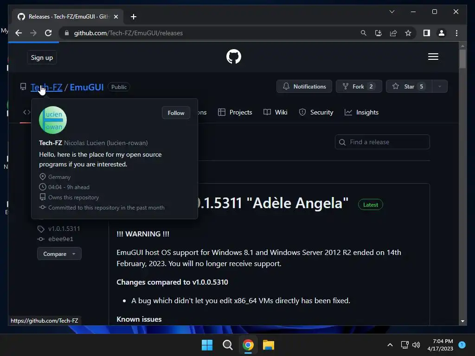Screen dimensions: 475x356
Task: Switch to the Wiki tab
Action: coord(276,112)
